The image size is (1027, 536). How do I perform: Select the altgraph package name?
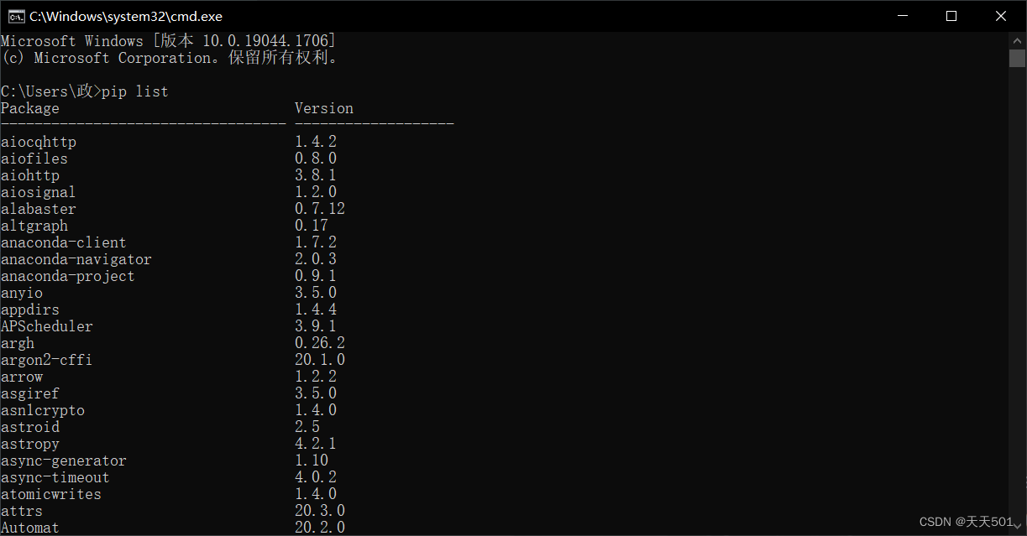pos(34,226)
